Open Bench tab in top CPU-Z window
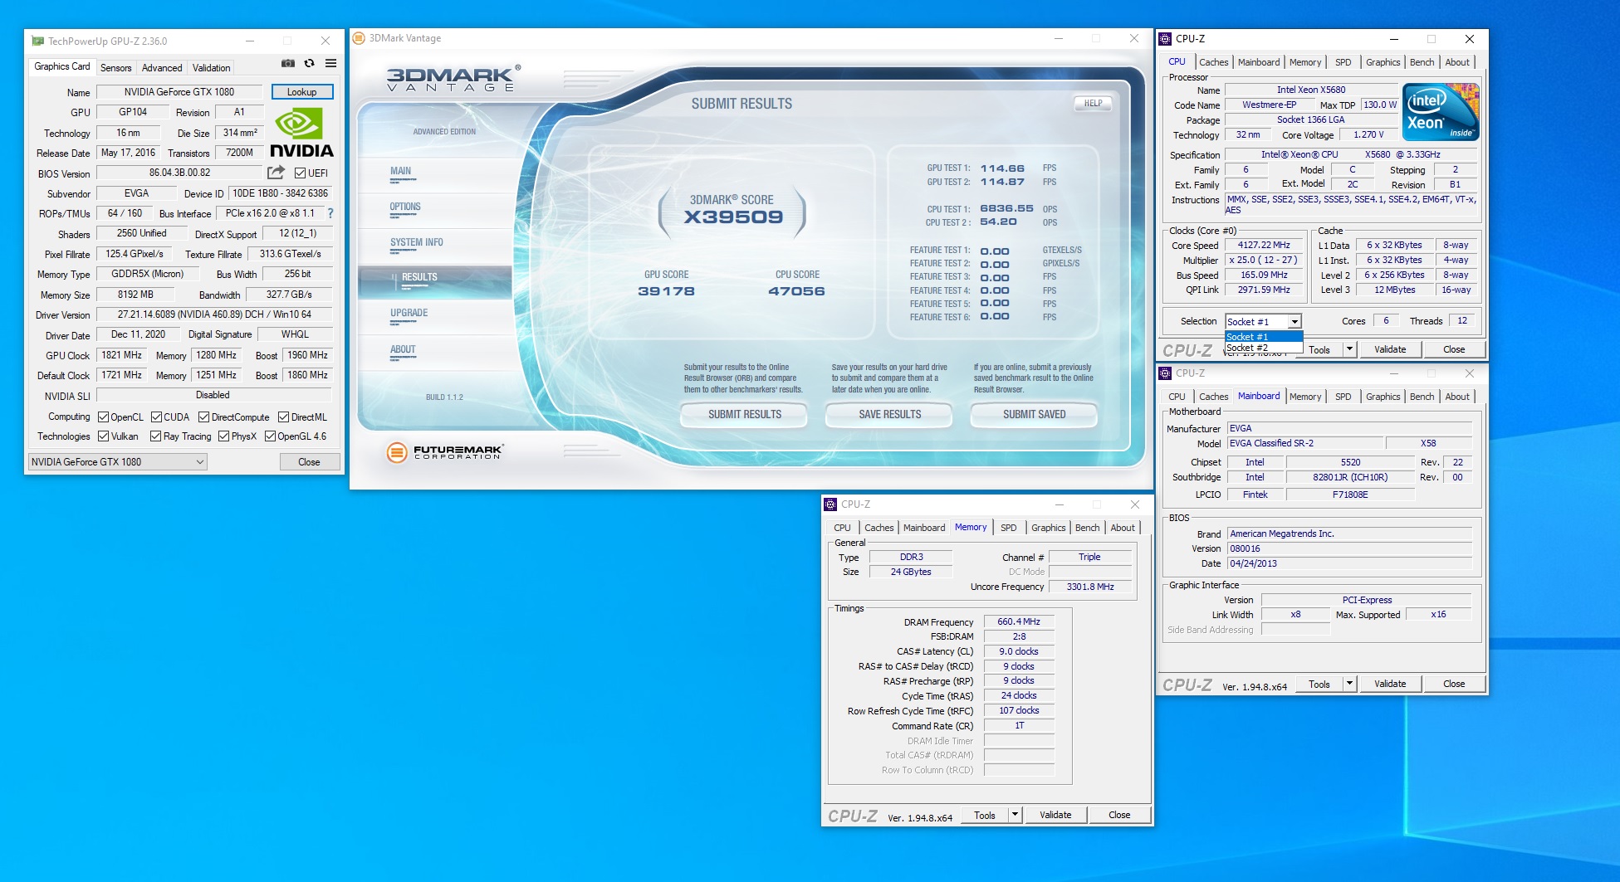The width and height of the screenshot is (1620, 882). tap(1422, 62)
